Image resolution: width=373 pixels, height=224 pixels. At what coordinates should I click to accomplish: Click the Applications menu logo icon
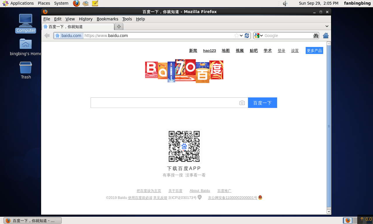coord(6,3)
